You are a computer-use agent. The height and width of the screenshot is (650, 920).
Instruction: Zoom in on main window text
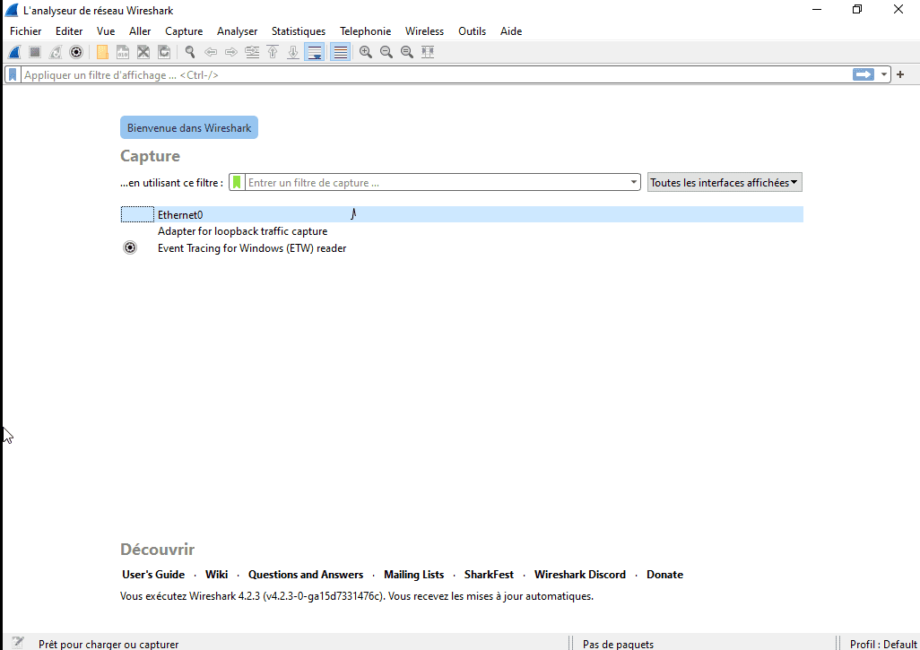[366, 52]
